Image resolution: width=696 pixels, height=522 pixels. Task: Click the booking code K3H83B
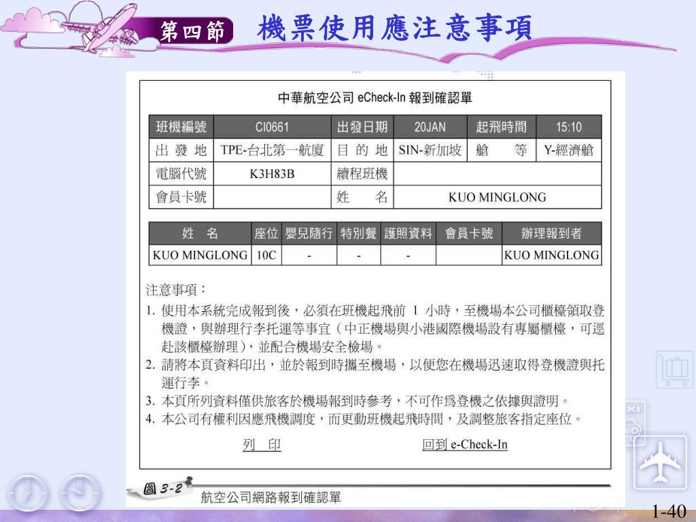point(272,173)
